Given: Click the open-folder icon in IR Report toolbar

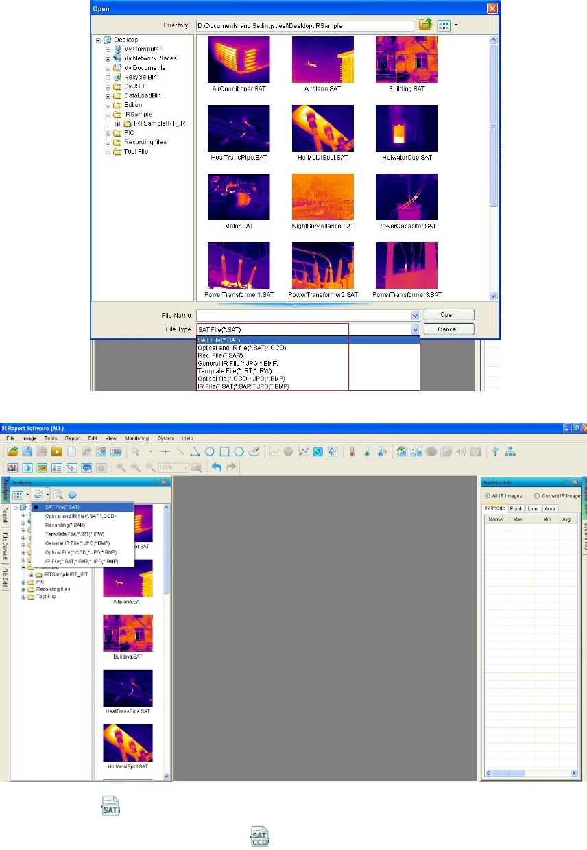Looking at the screenshot, I should (12, 451).
